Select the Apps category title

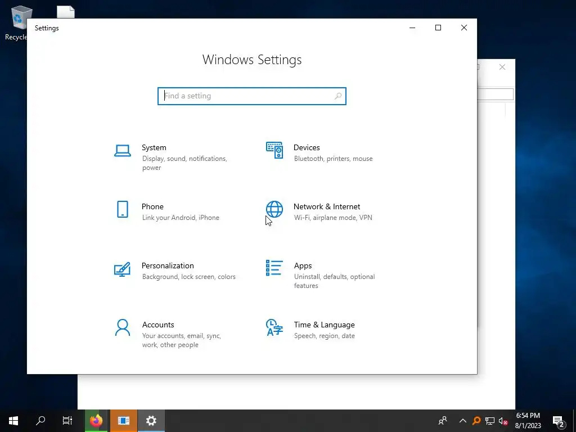(303, 265)
